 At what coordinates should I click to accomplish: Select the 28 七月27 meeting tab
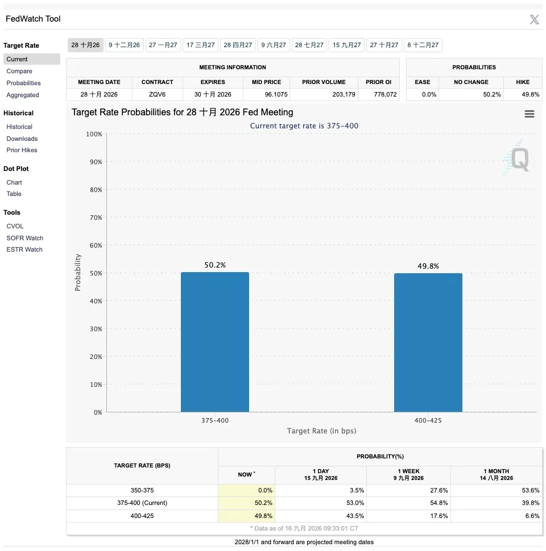(x=309, y=45)
